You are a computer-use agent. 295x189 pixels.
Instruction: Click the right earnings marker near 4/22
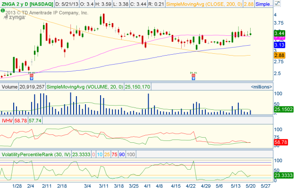click(x=193, y=75)
